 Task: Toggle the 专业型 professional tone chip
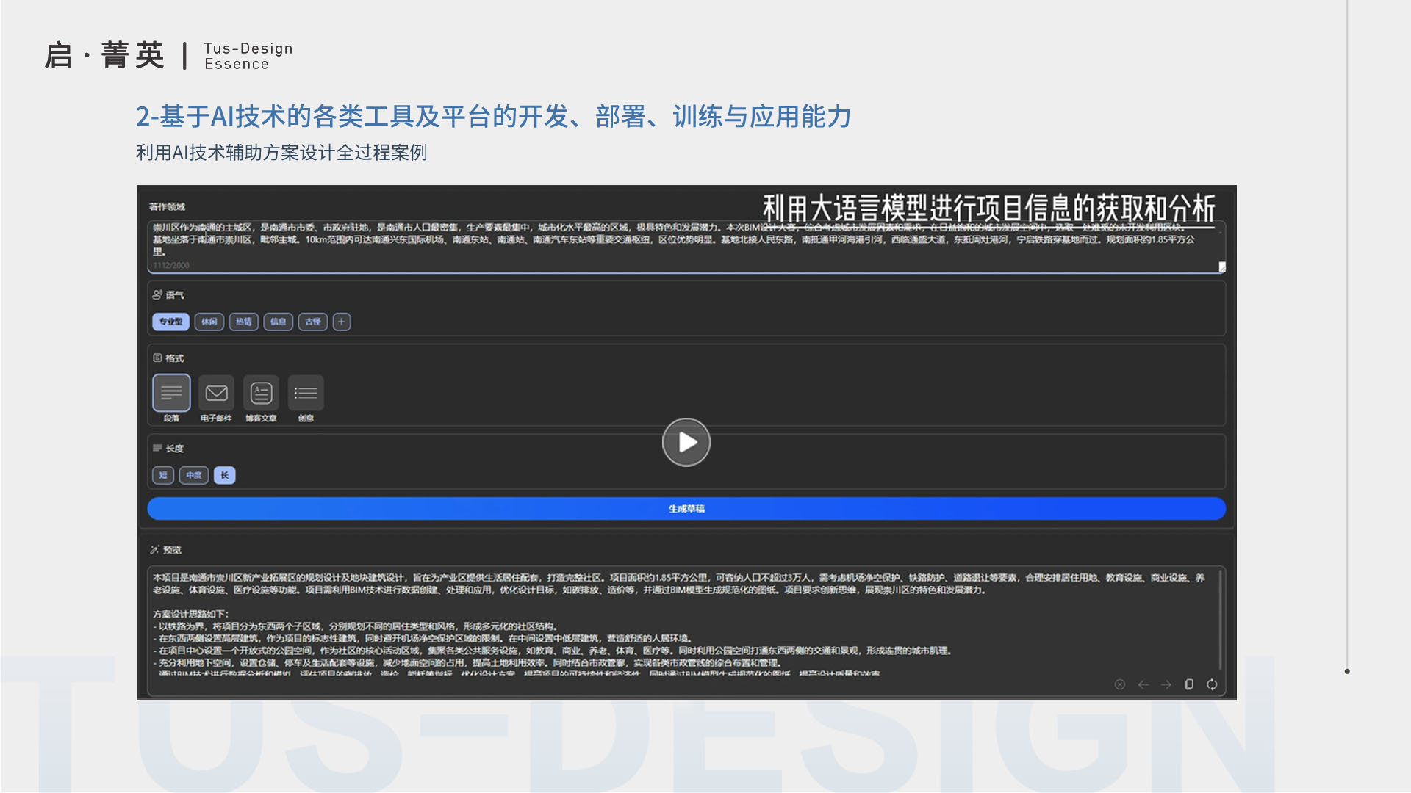pos(170,322)
